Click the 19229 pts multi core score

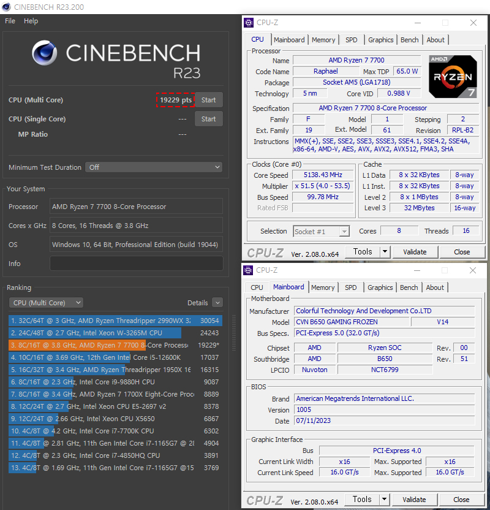click(176, 100)
